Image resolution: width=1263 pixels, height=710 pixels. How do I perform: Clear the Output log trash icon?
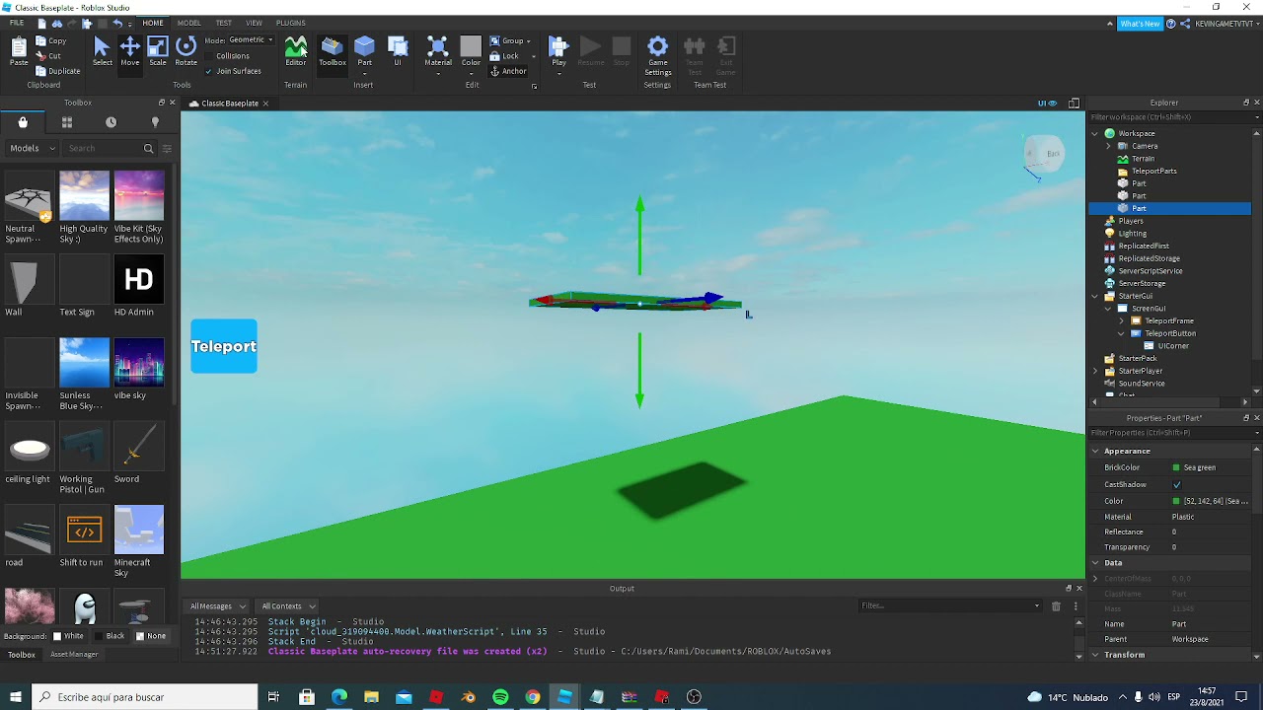coord(1056,605)
